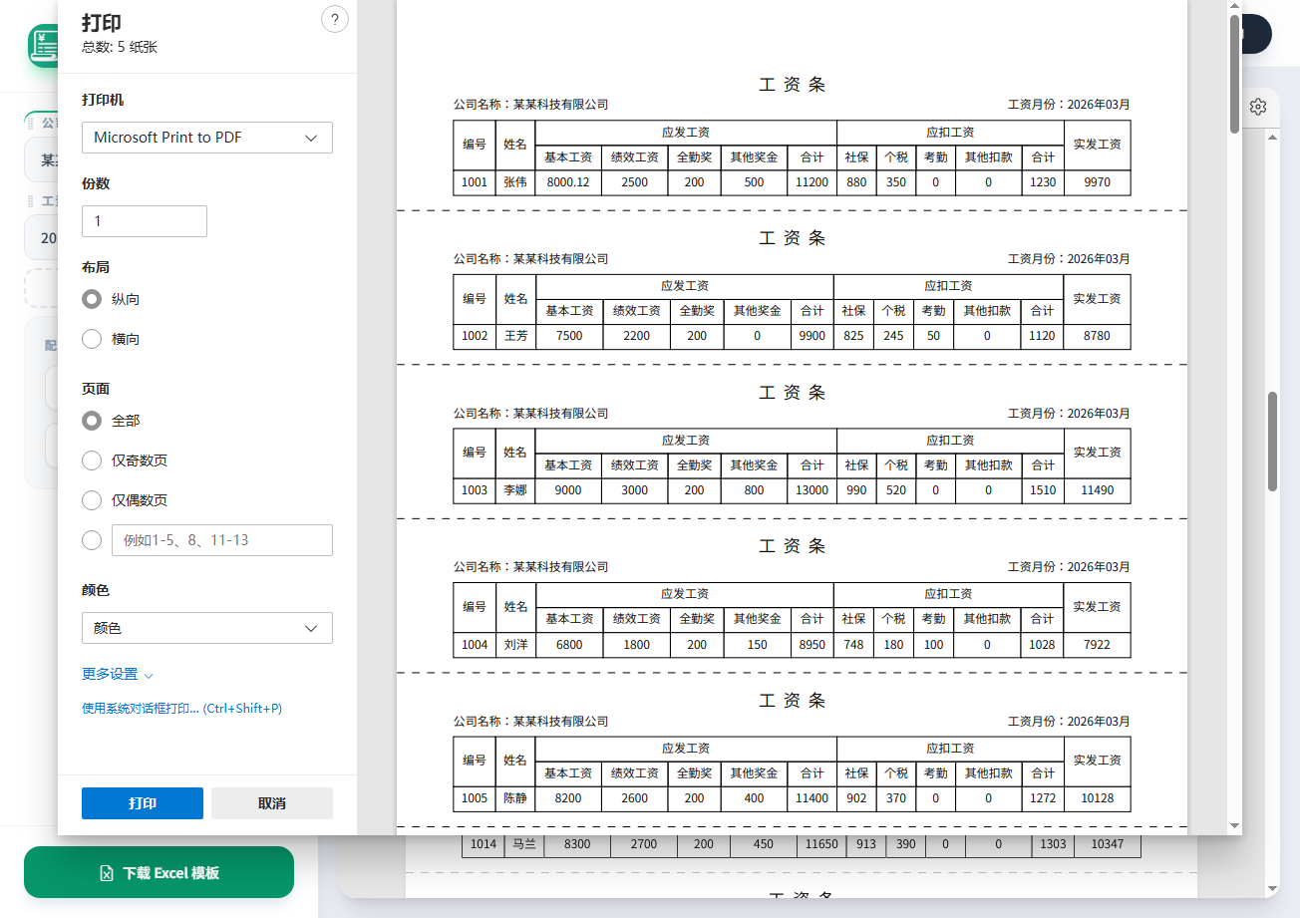Image resolution: width=1300 pixels, height=918 pixels.
Task: Select the custom page range radio button
Action: [x=92, y=540]
